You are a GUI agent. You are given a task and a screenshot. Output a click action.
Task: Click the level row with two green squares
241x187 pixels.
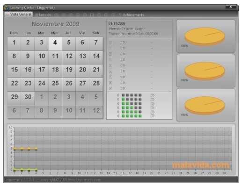(x=136, y=103)
